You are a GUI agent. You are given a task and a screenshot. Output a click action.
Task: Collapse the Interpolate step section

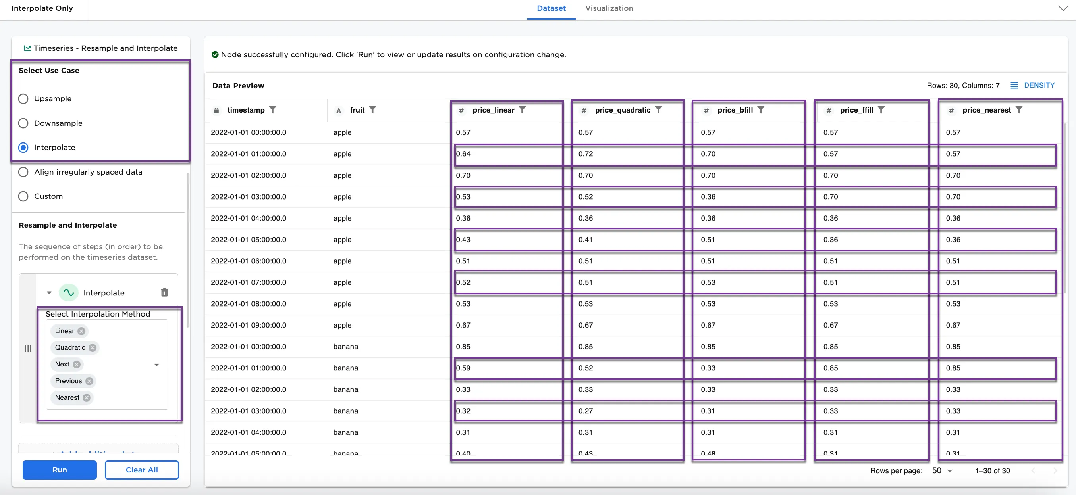(x=49, y=293)
